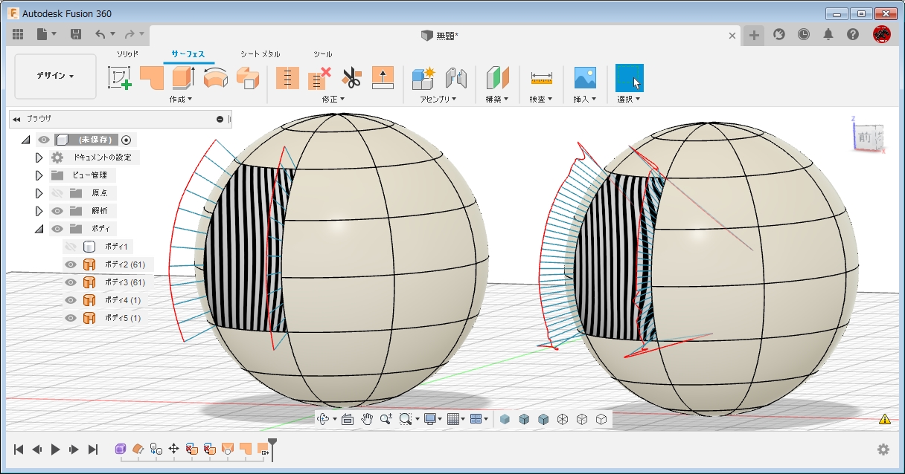Switch to the サーフェス tab
This screenshot has width=905, height=474.
coord(188,54)
